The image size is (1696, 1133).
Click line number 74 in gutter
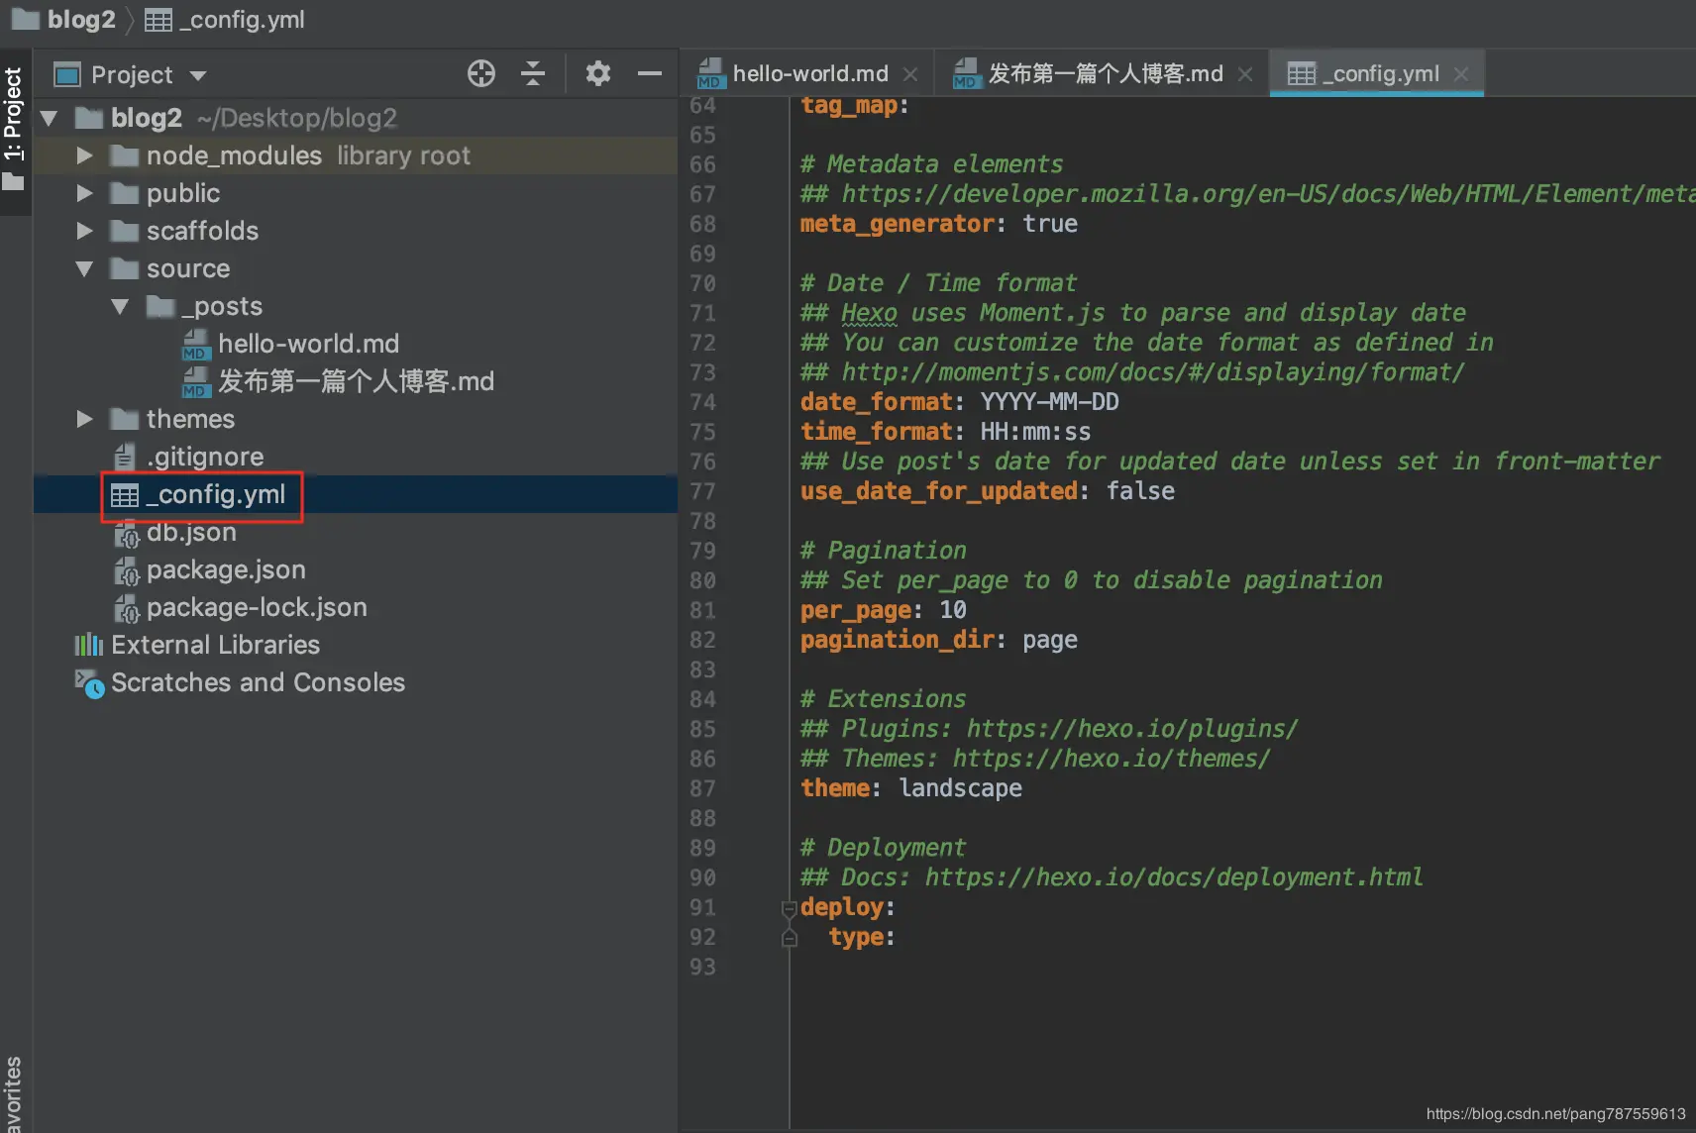pos(702,402)
